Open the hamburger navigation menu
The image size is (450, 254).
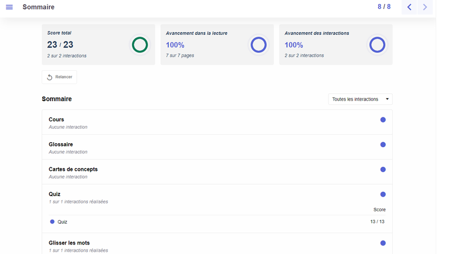9,7
